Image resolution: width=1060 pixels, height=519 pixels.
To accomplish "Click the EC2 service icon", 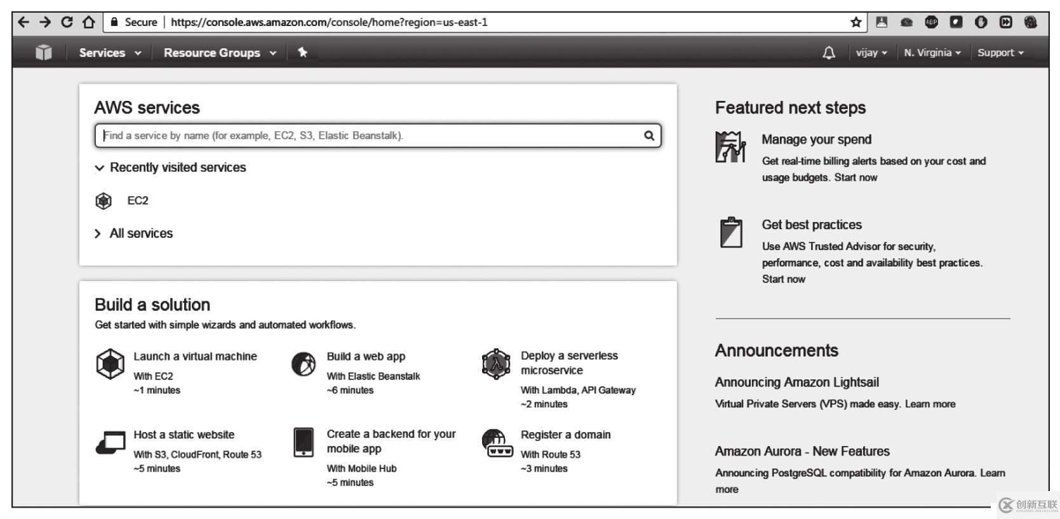I will 104,200.
